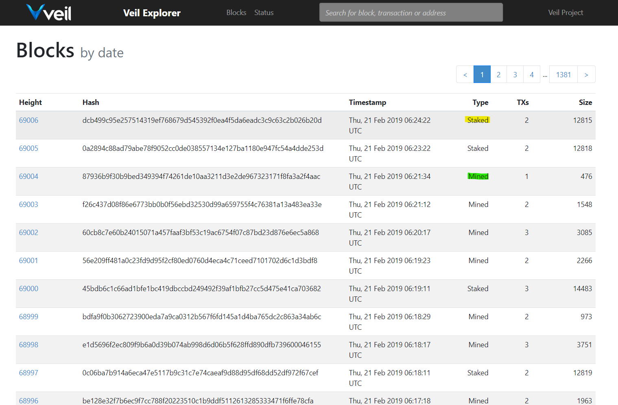Open block height 69002
This screenshot has height=405, width=618.
28,233
